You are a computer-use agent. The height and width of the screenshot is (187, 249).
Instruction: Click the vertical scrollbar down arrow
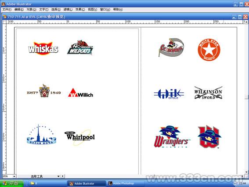[246, 172]
